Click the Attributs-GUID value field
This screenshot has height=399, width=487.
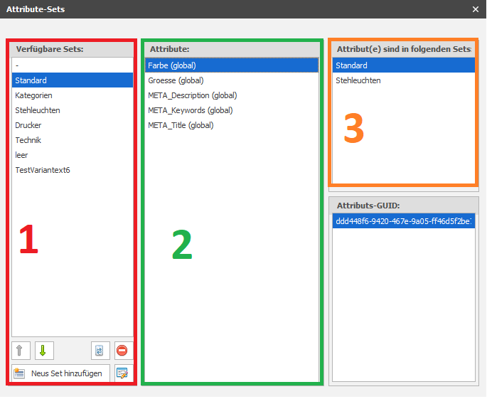pyautogui.click(x=402, y=221)
